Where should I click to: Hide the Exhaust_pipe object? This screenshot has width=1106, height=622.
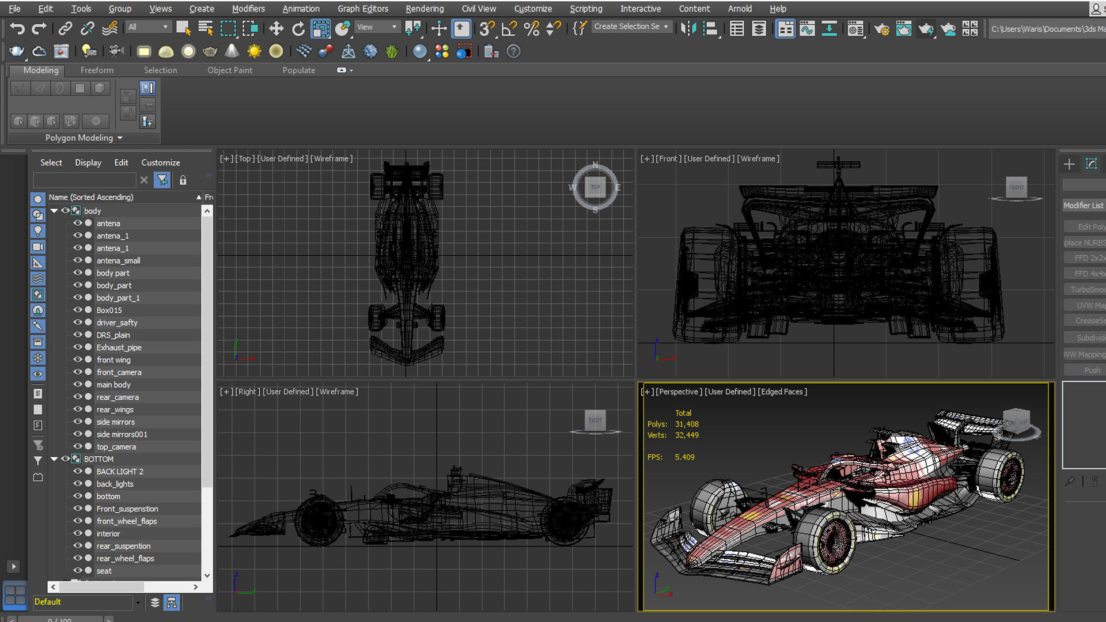77,347
